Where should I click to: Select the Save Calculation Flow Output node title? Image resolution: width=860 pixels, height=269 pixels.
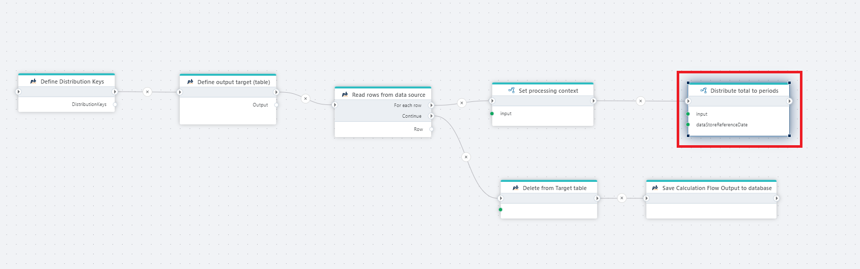[x=716, y=188]
